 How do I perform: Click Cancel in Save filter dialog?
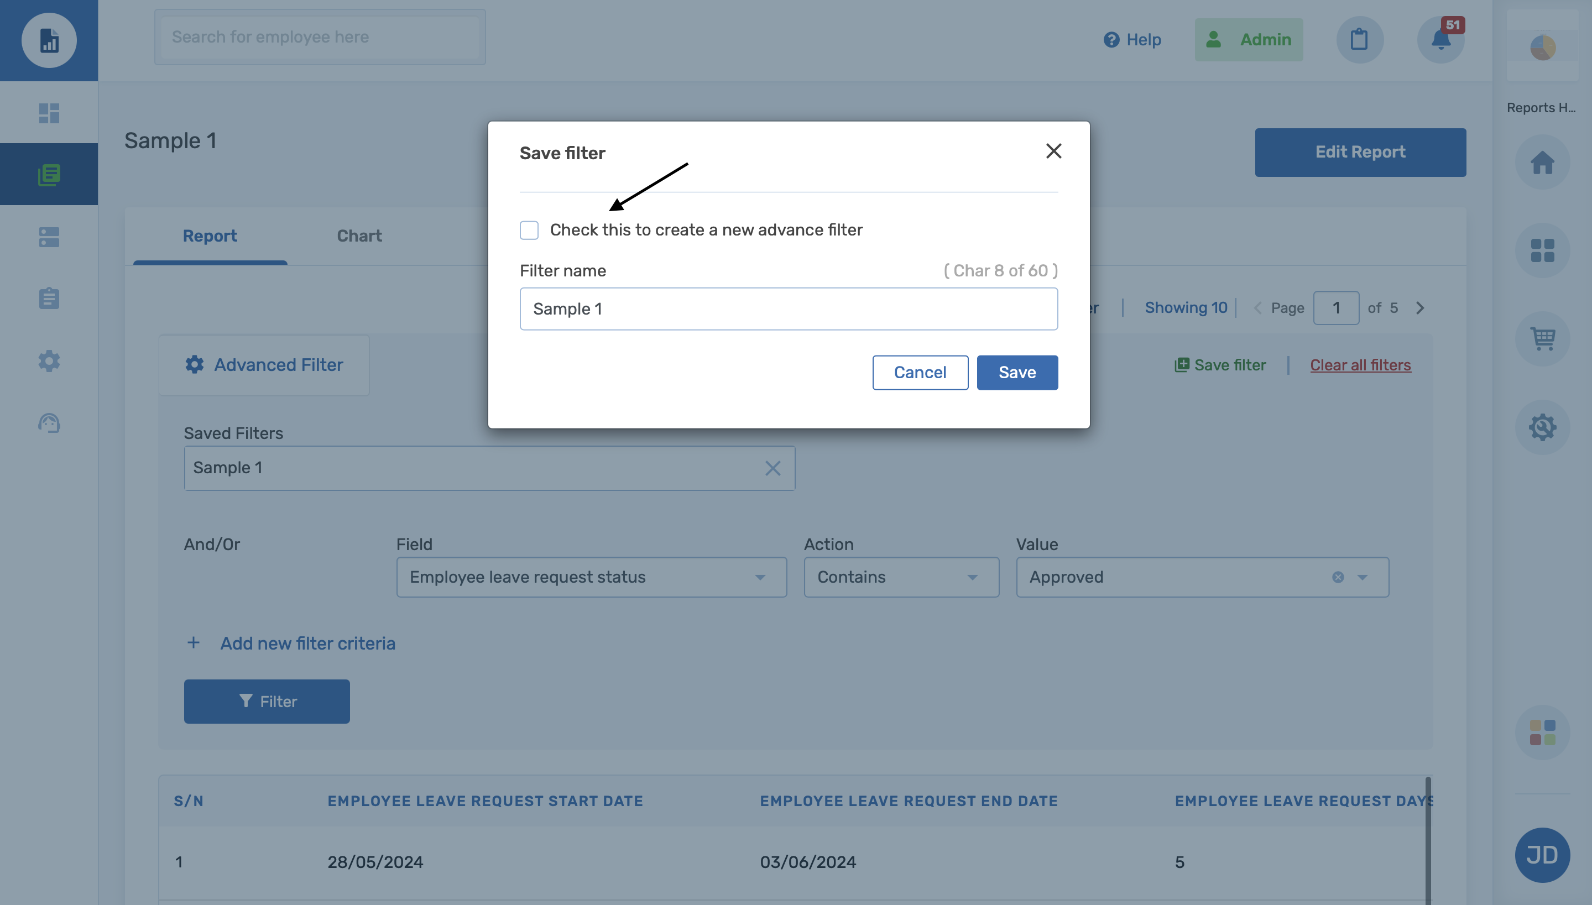[920, 372]
